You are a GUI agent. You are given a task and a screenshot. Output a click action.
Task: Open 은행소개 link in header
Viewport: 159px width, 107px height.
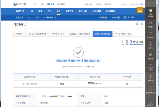pos(107,4)
